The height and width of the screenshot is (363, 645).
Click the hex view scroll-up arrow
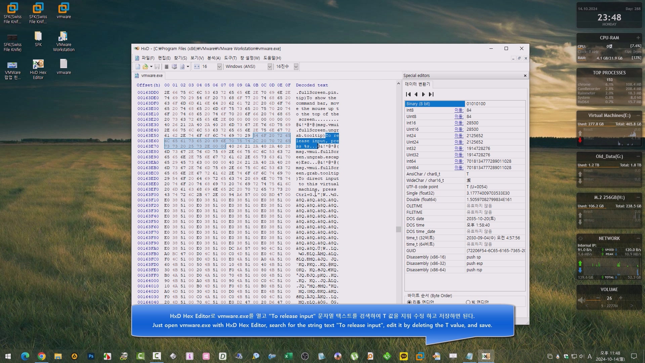point(398,83)
